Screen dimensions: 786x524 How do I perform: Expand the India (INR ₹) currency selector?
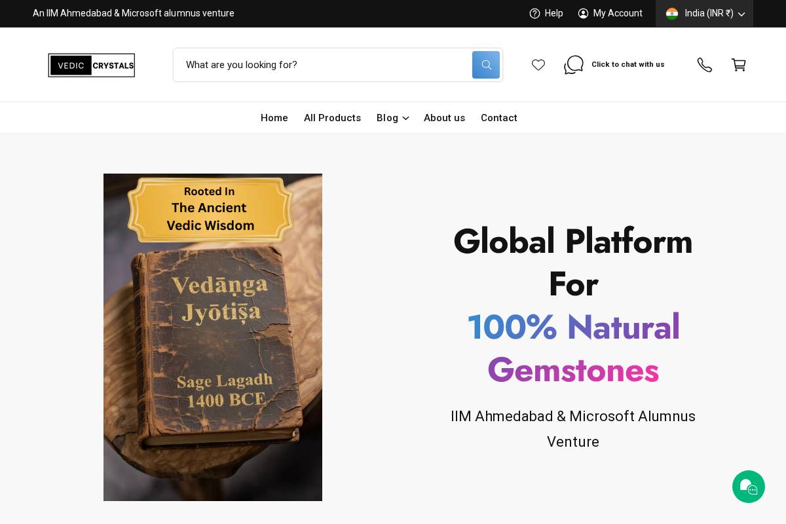tap(705, 13)
